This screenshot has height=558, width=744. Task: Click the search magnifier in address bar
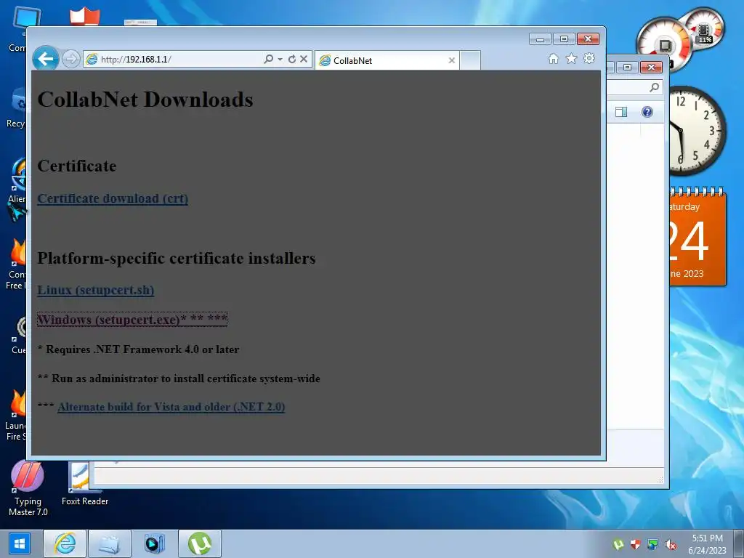(x=268, y=59)
